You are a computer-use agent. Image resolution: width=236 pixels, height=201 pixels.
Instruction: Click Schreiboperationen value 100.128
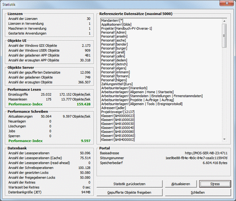[84, 168]
